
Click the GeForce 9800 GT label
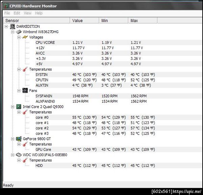coord(37,139)
